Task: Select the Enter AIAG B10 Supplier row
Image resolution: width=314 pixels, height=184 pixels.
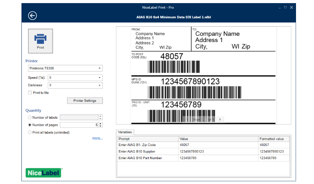Action: coord(204,152)
